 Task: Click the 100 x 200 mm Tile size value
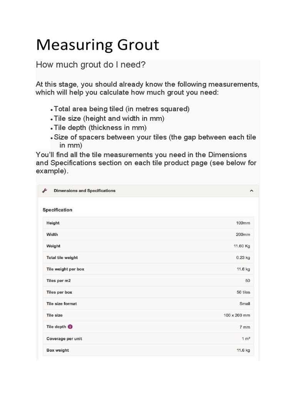(x=237, y=316)
